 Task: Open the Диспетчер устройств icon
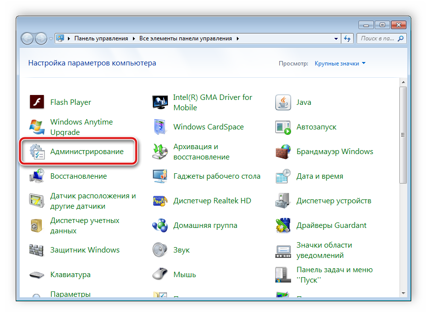(283, 201)
